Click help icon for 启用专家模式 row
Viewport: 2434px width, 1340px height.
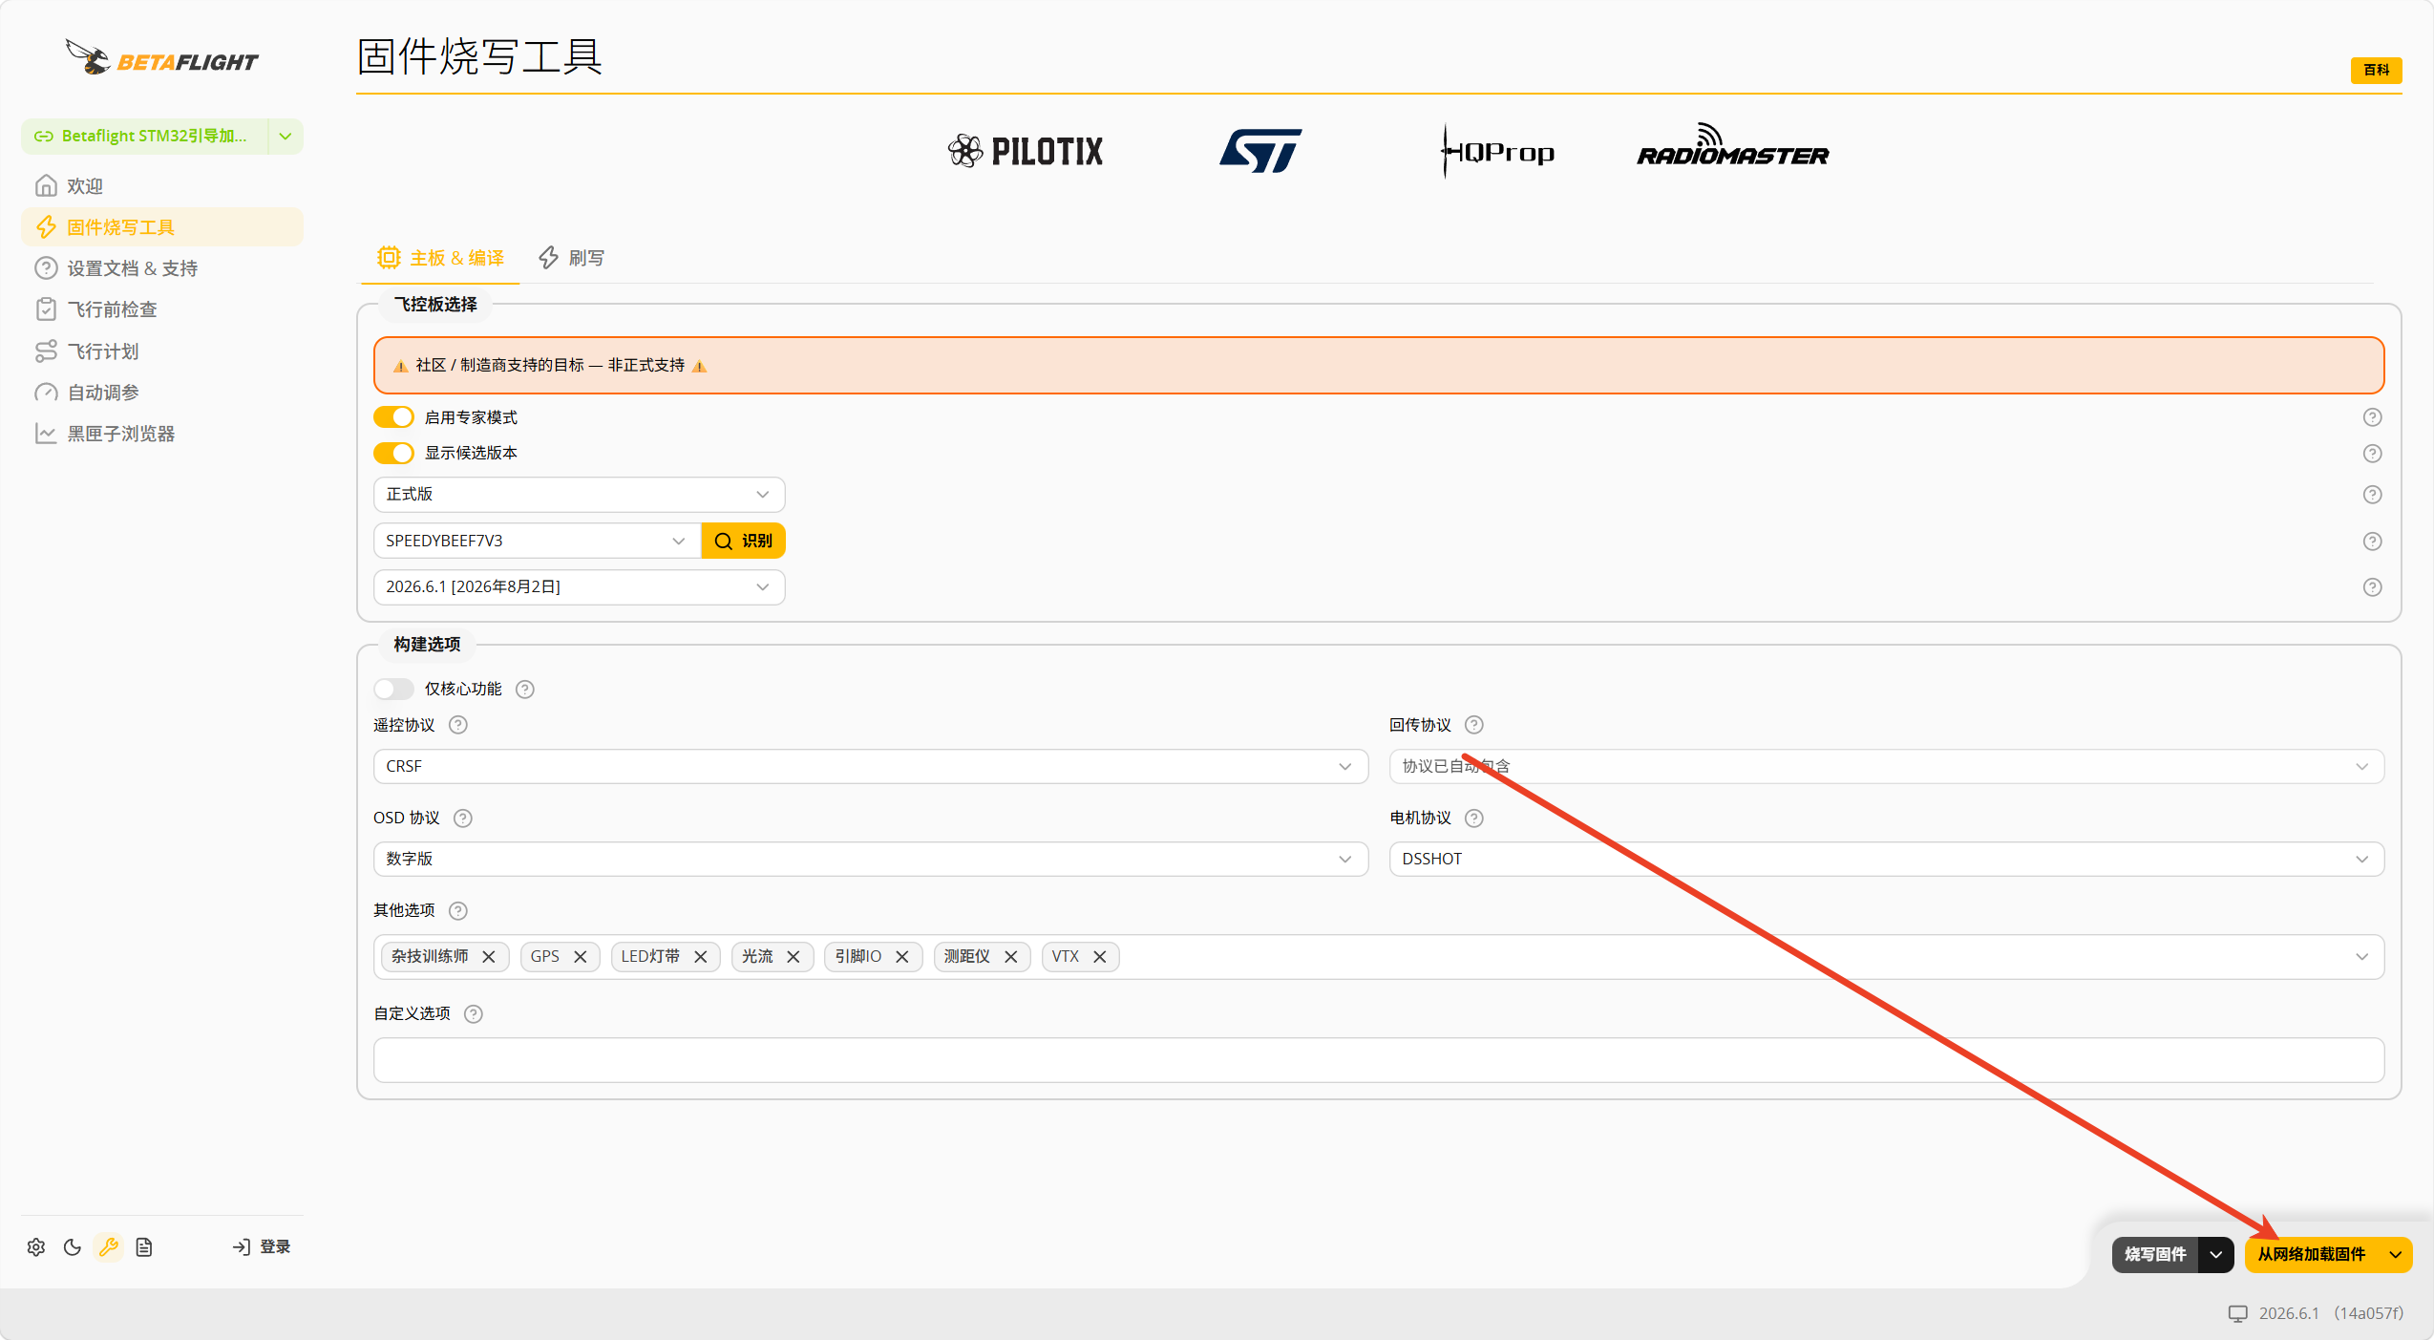tap(2372, 417)
